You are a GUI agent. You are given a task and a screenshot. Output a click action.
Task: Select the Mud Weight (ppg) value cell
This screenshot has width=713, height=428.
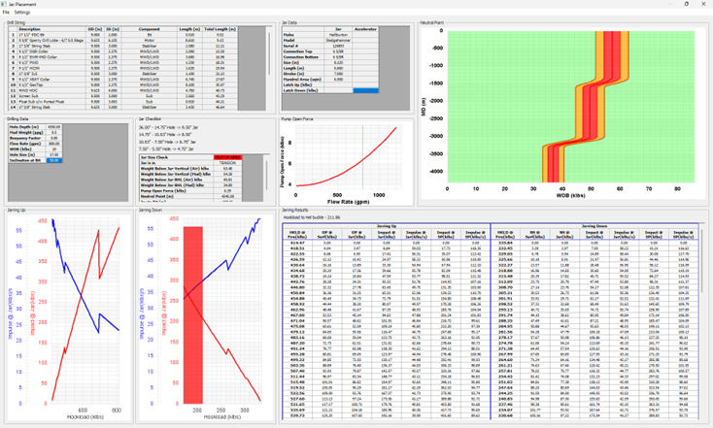pyautogui.click(x=53, y=132)
